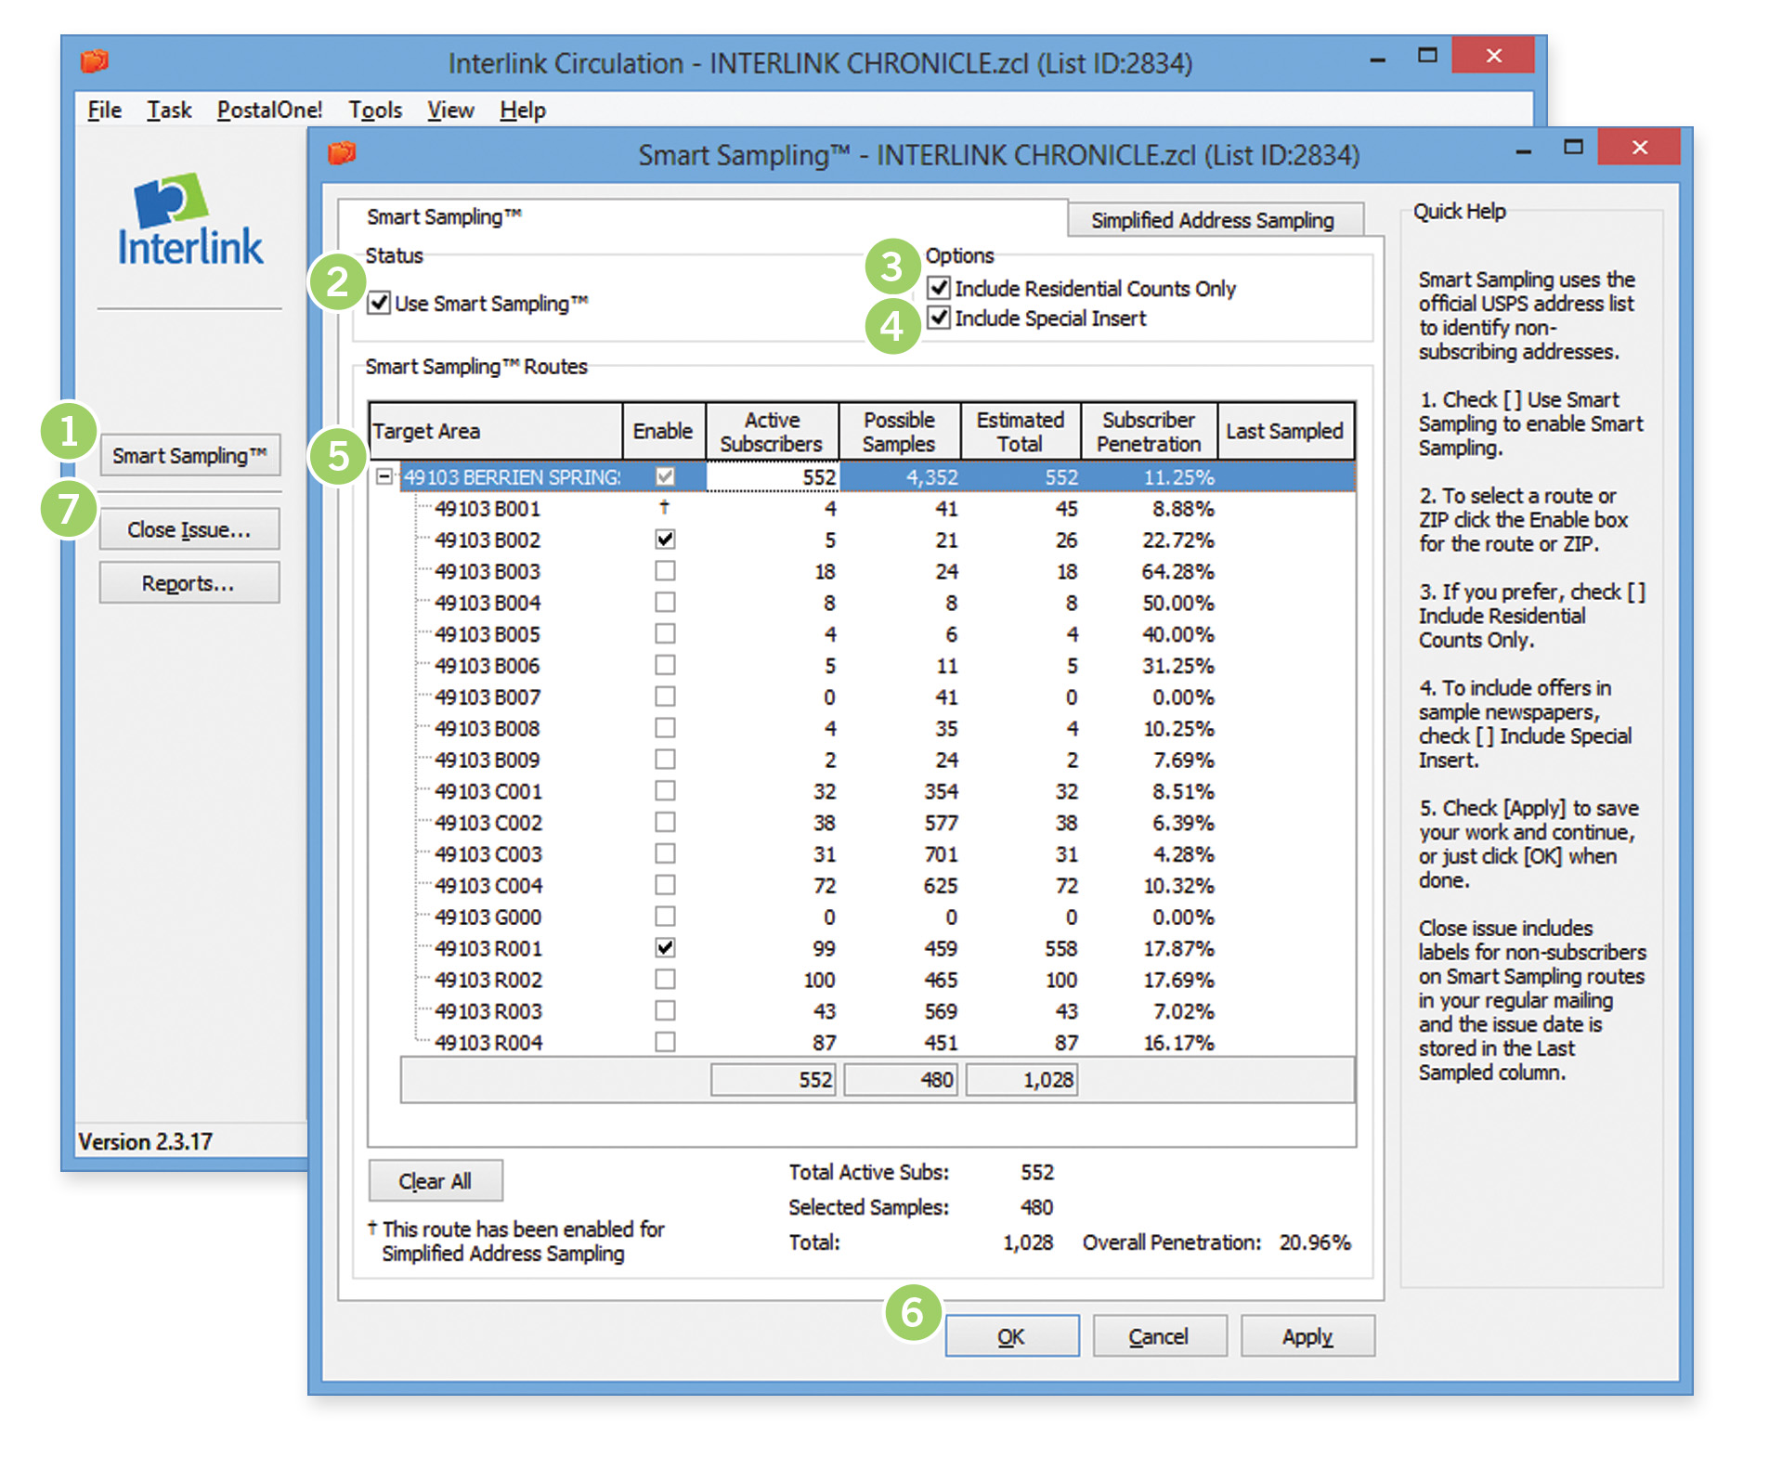Disable route 49103 B002 checkbox
This screenshot has width=1769, height=1457.
pyautogui.click(x=665, y=540)
